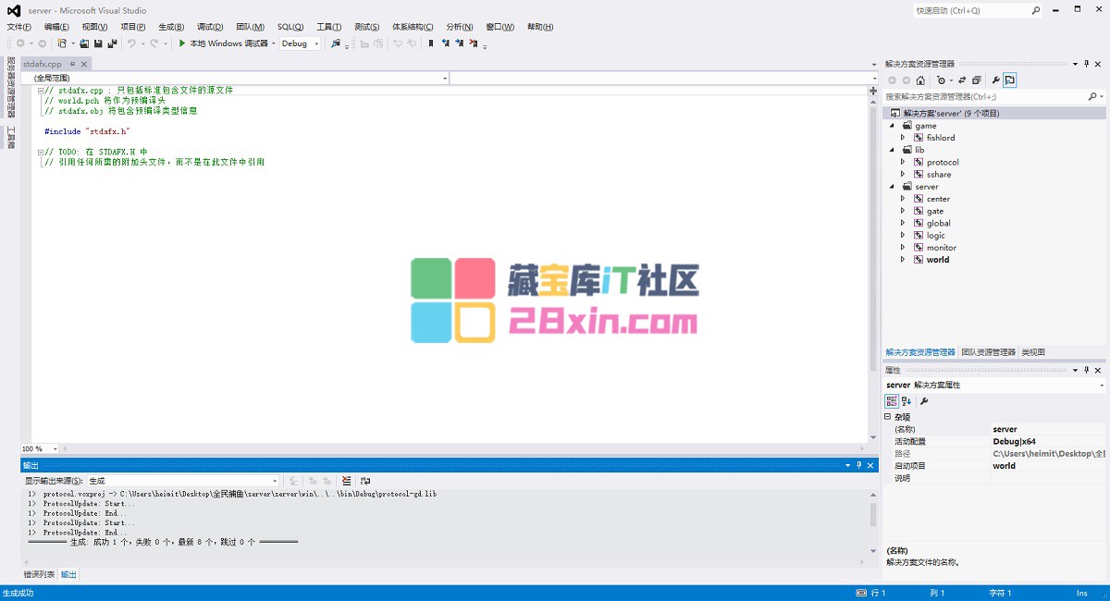The height and width of the screenshot is (601, 1110).
Task: Expand the fishlord project node
Action: tap(904, 138)
